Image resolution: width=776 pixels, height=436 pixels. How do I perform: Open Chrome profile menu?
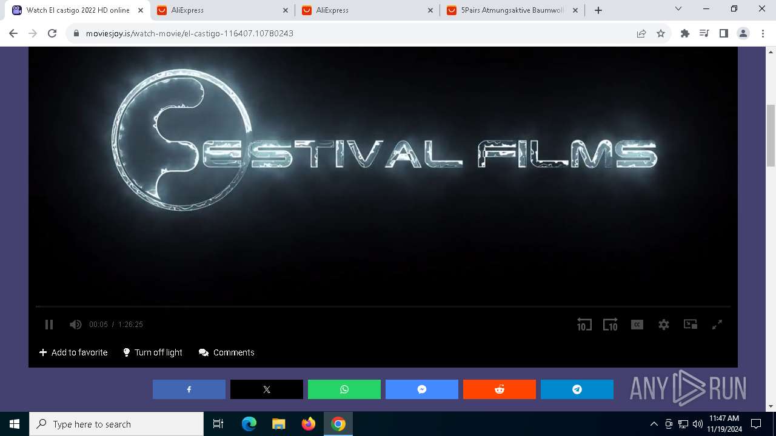743,33
